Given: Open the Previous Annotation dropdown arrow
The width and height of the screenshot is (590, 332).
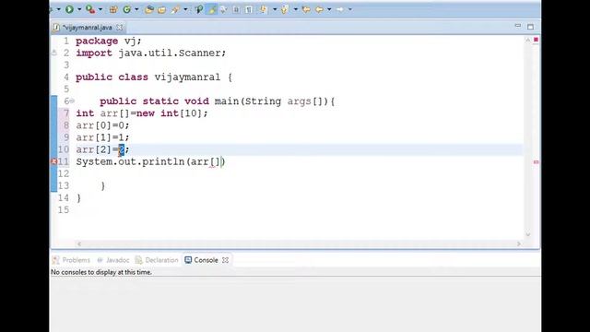Looking at the screenshot, I should tap(296, 9).
